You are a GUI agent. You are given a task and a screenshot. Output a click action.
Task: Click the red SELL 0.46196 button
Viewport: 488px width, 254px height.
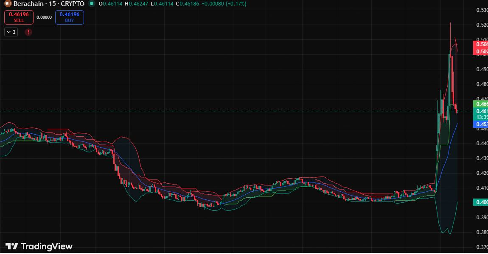[19, 17]
